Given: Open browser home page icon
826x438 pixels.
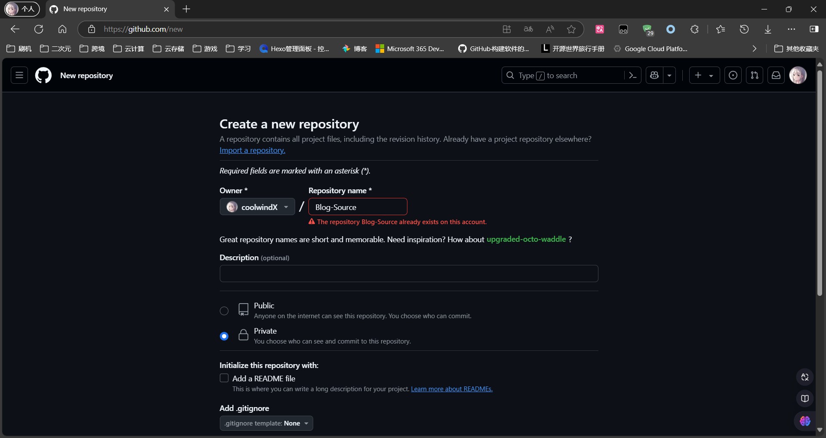Looking at the screenshot, I should click(x=62, y=29).
